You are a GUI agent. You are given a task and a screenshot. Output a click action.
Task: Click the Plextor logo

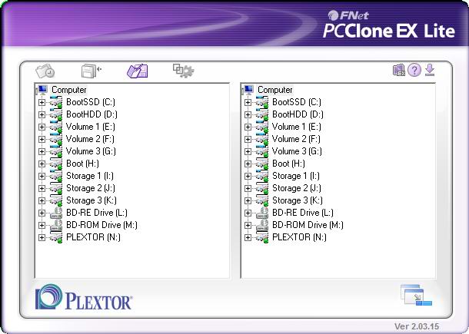(x=84, y=299)
